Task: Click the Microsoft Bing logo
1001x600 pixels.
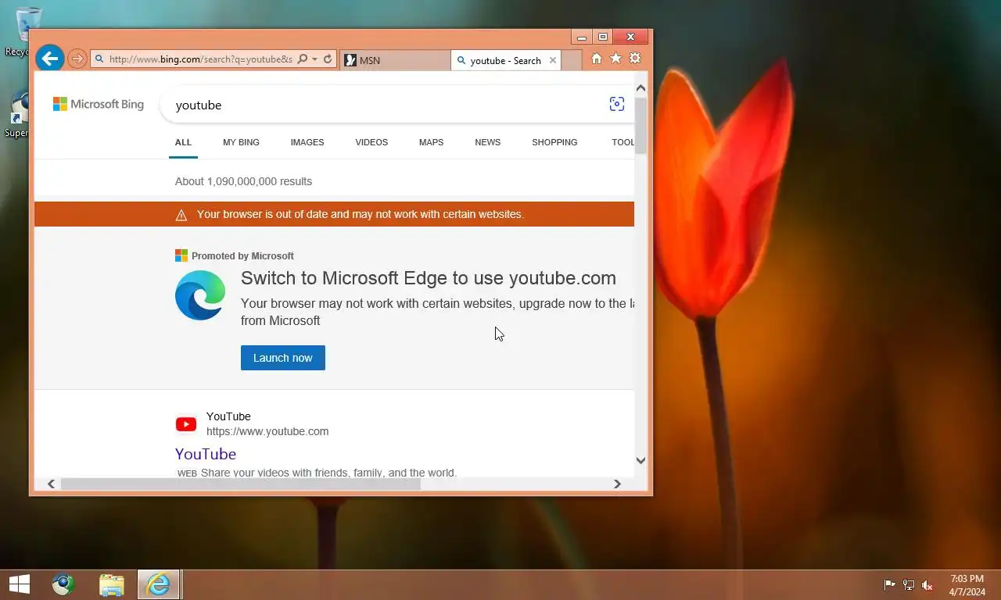Action: tap(99, 104)
